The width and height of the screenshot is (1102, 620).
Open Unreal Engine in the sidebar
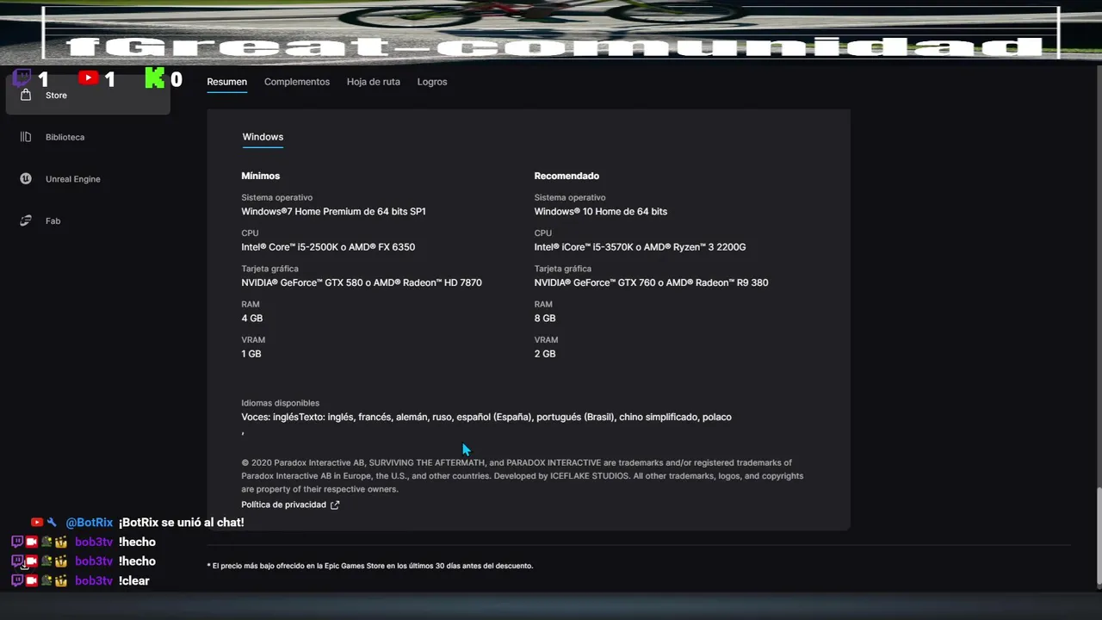73,179
